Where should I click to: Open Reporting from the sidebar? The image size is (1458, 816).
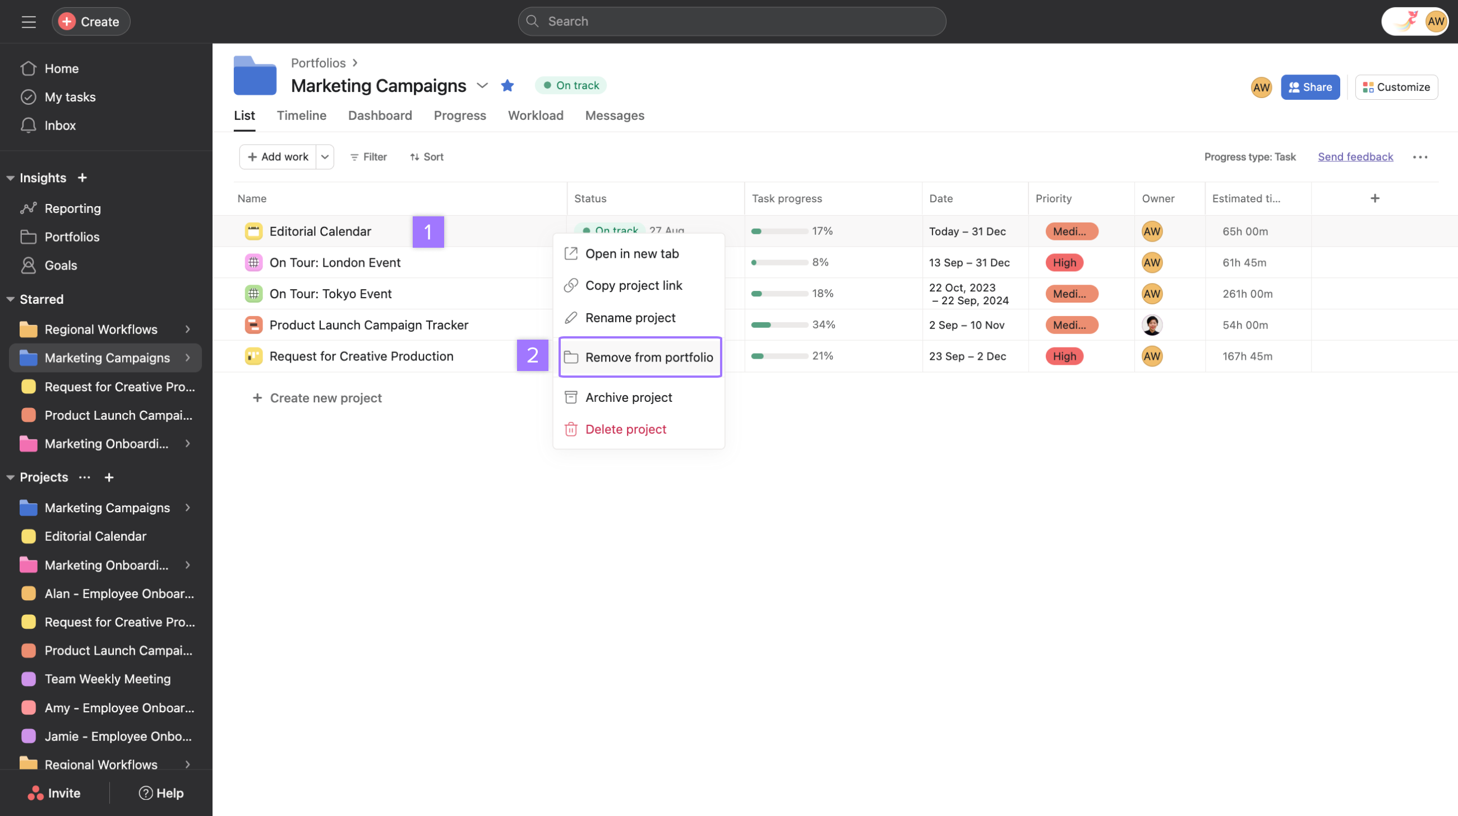71,208
